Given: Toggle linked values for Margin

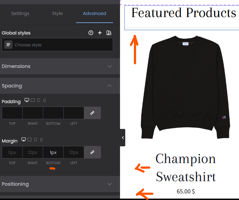Looking at the screenshot, I should pos(92,152).
